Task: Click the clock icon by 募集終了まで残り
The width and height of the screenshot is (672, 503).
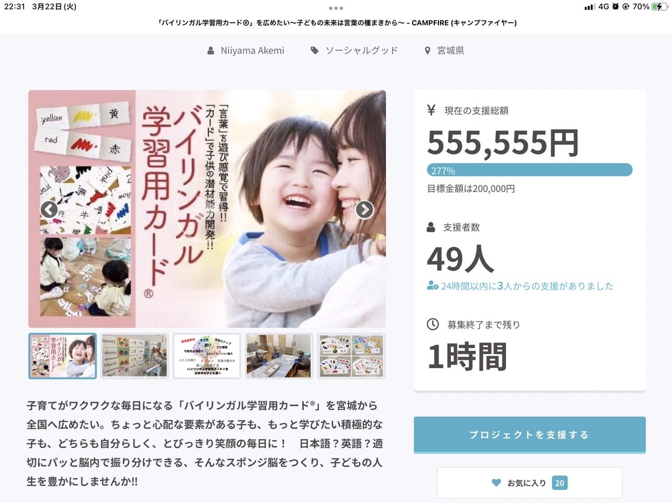Action: point(433,324)
